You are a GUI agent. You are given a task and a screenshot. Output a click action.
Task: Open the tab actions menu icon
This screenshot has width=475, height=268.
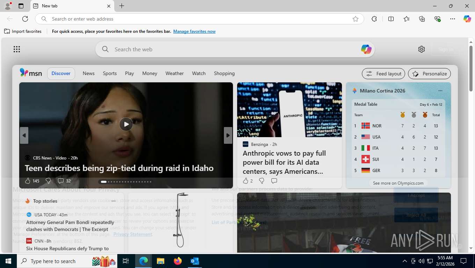pyautogui.click(x=21, y=6)
